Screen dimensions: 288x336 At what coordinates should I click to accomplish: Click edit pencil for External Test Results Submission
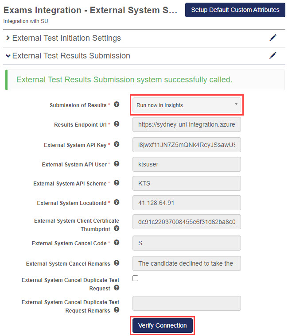(273, 55)
